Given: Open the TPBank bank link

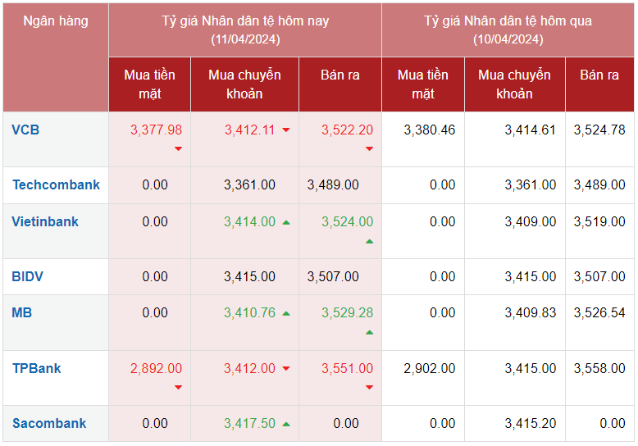Looking at the screenshot, I should 37,368.
